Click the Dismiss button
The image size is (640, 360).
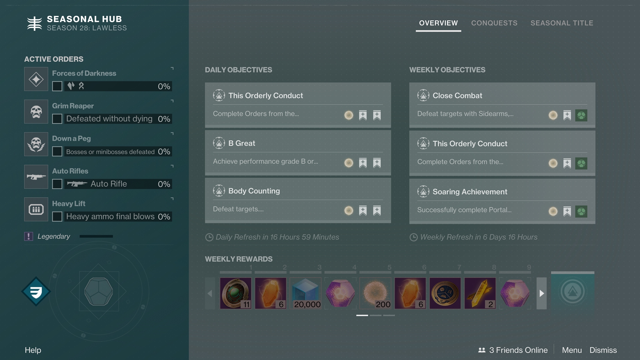603,350
